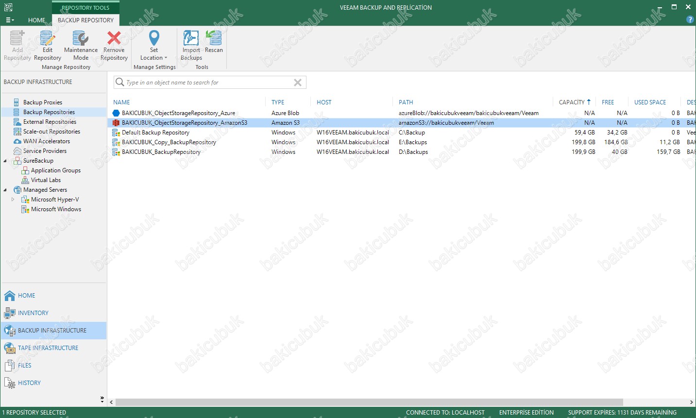Open BACKUP INFRASTRUCTURE navigation pane
The width and height of the screenshot is (696, 418).
[53, 331]
